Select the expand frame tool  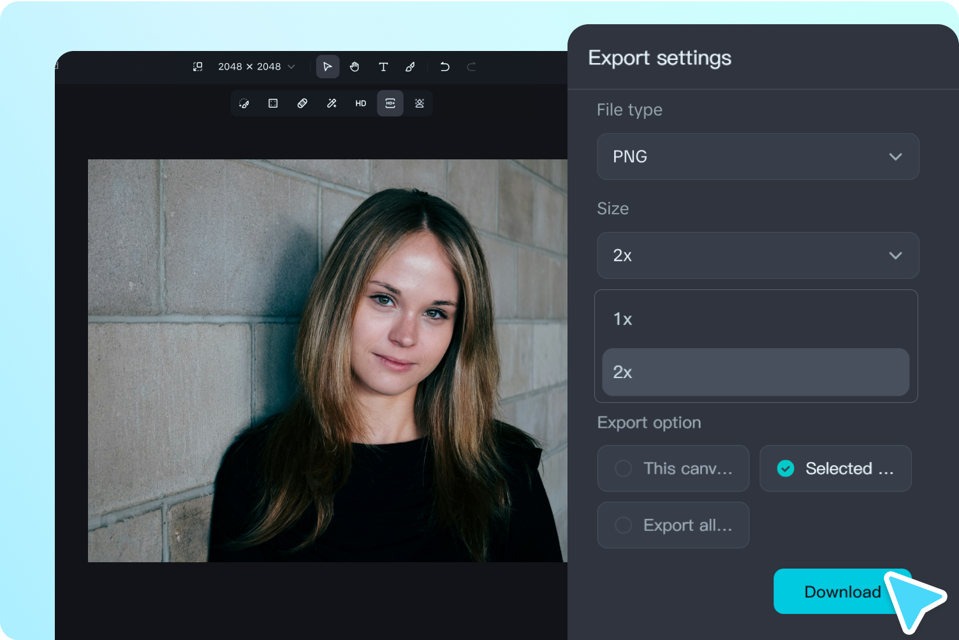tap(273, 103)
